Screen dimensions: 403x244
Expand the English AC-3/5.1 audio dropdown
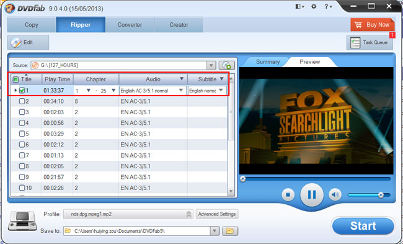(x=181, y=91)
